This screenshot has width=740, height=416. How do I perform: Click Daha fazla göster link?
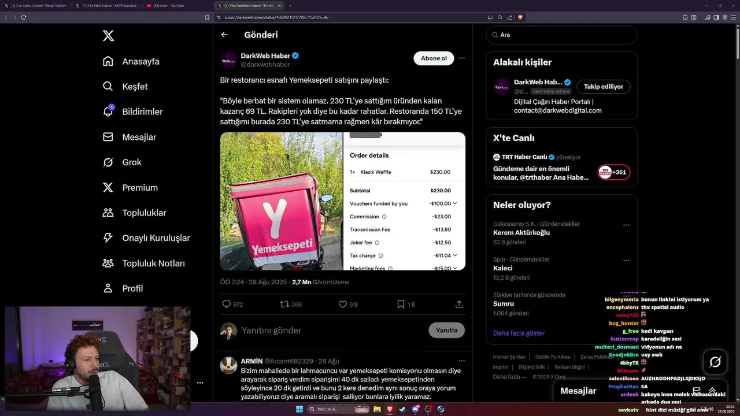coord(519,333)
